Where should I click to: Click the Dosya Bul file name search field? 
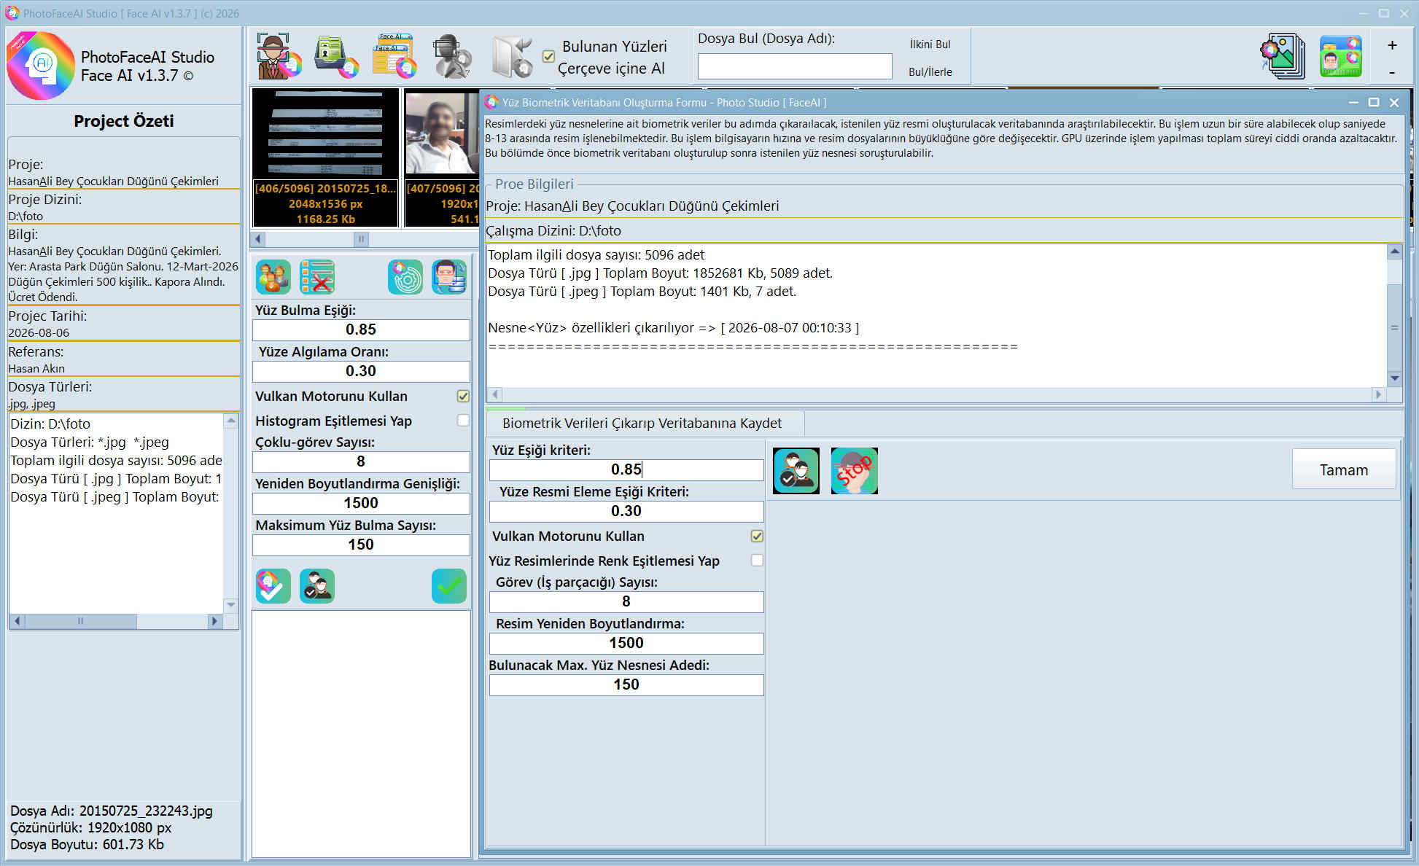pyautogui.click(x=795, y=66)
